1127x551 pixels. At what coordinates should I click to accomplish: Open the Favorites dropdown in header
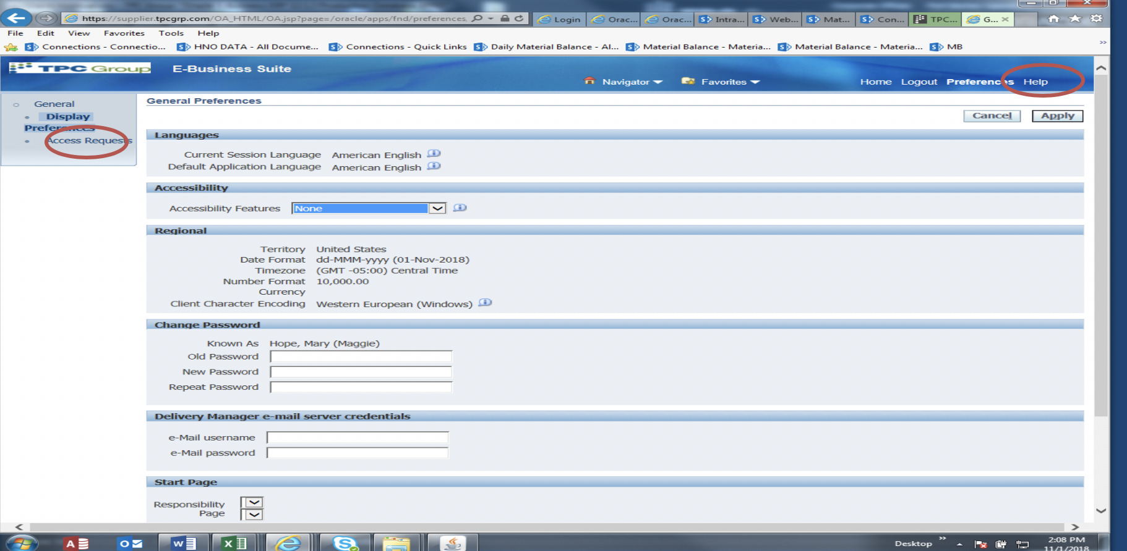click(731, 82)
